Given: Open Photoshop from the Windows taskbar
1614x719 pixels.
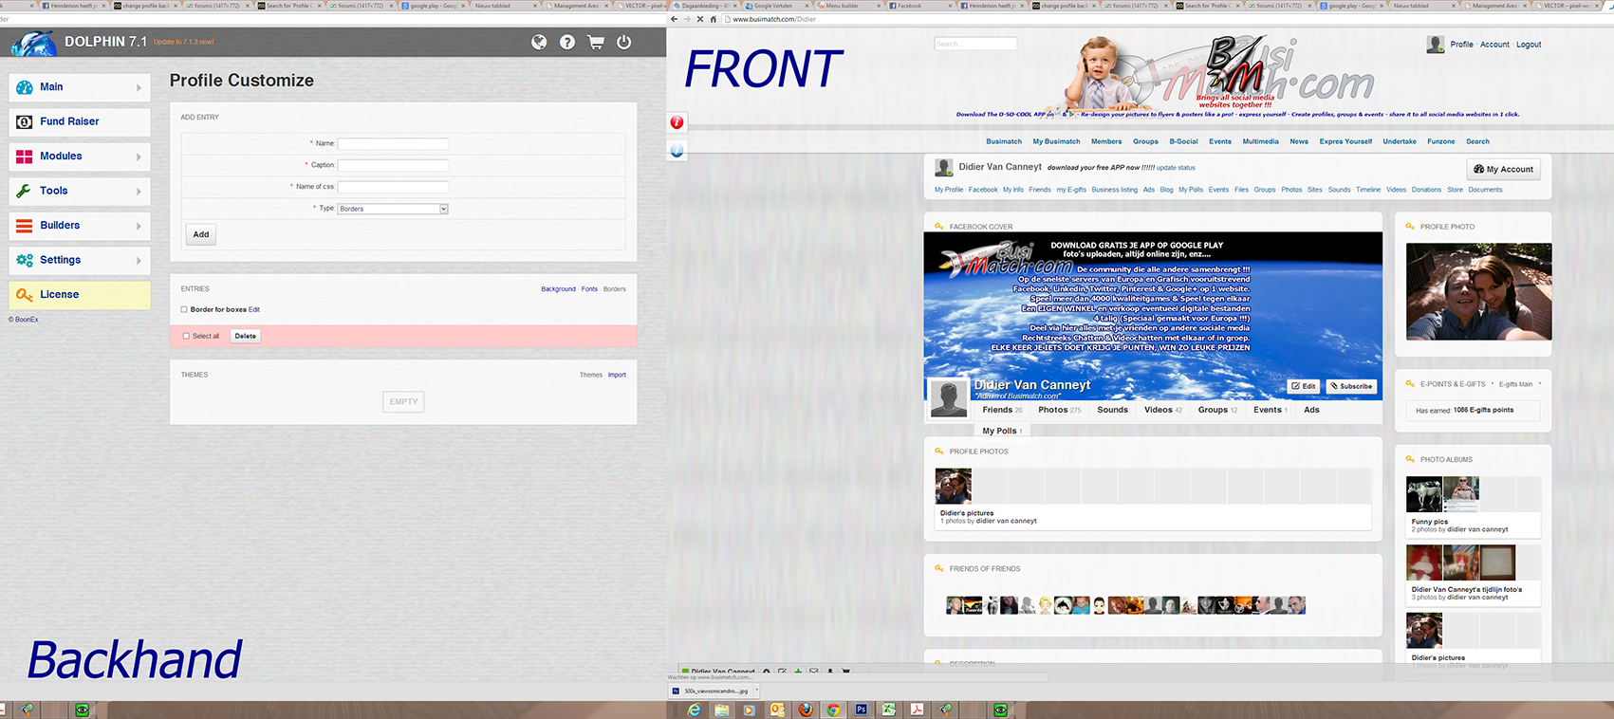Looking at the screenshot, I should 862,710.
